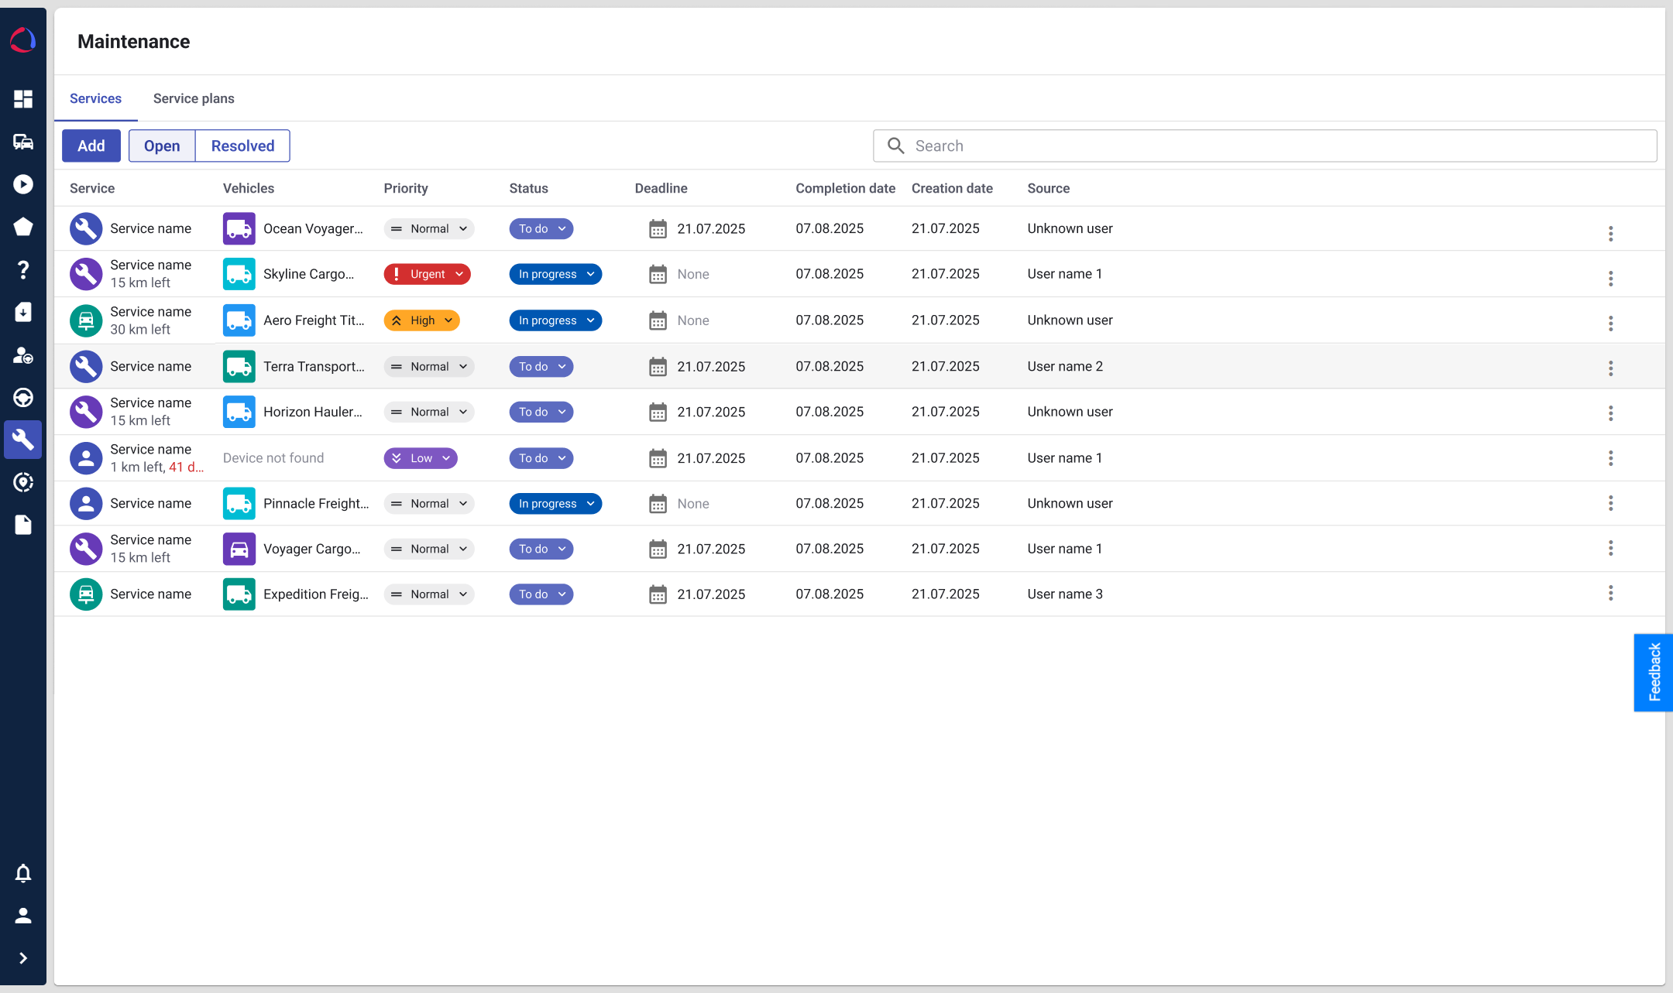Viewport: 1673px width, 993px height.
Task: Click the help question mark sidebar icon
Action: 23,269
